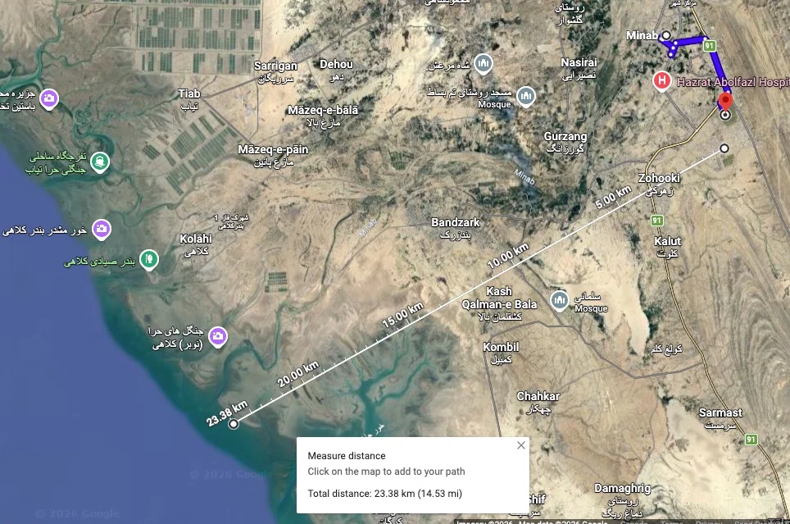The width and height of the screenshot is (790, 524).
Task: Click the Mosque marker below Nasirai
Action: pos(526,96)
